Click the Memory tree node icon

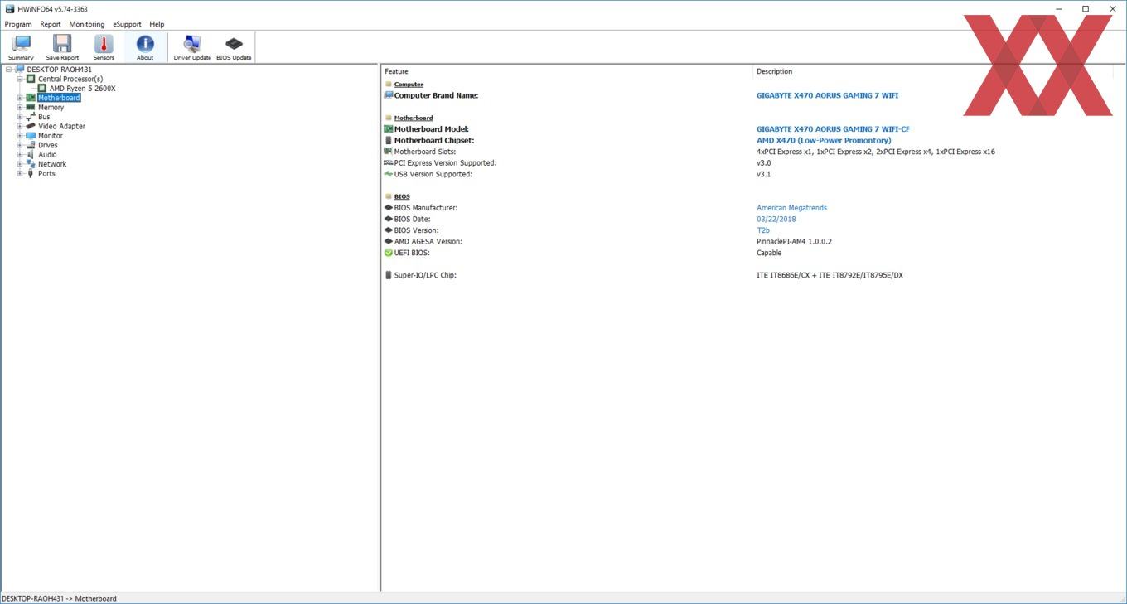pyautogui.click(x=31, y=107)
